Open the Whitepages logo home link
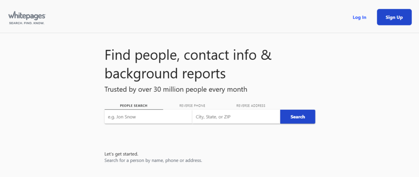This screenshot has width=419, height=177. [x=27, y=18]
